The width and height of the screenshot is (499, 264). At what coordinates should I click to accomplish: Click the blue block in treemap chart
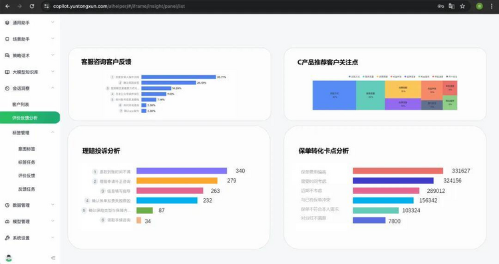(x=334, y=95)
